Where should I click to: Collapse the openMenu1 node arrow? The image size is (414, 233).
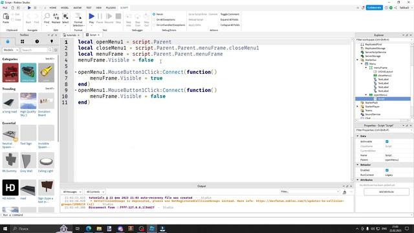[x=366, y=95]
